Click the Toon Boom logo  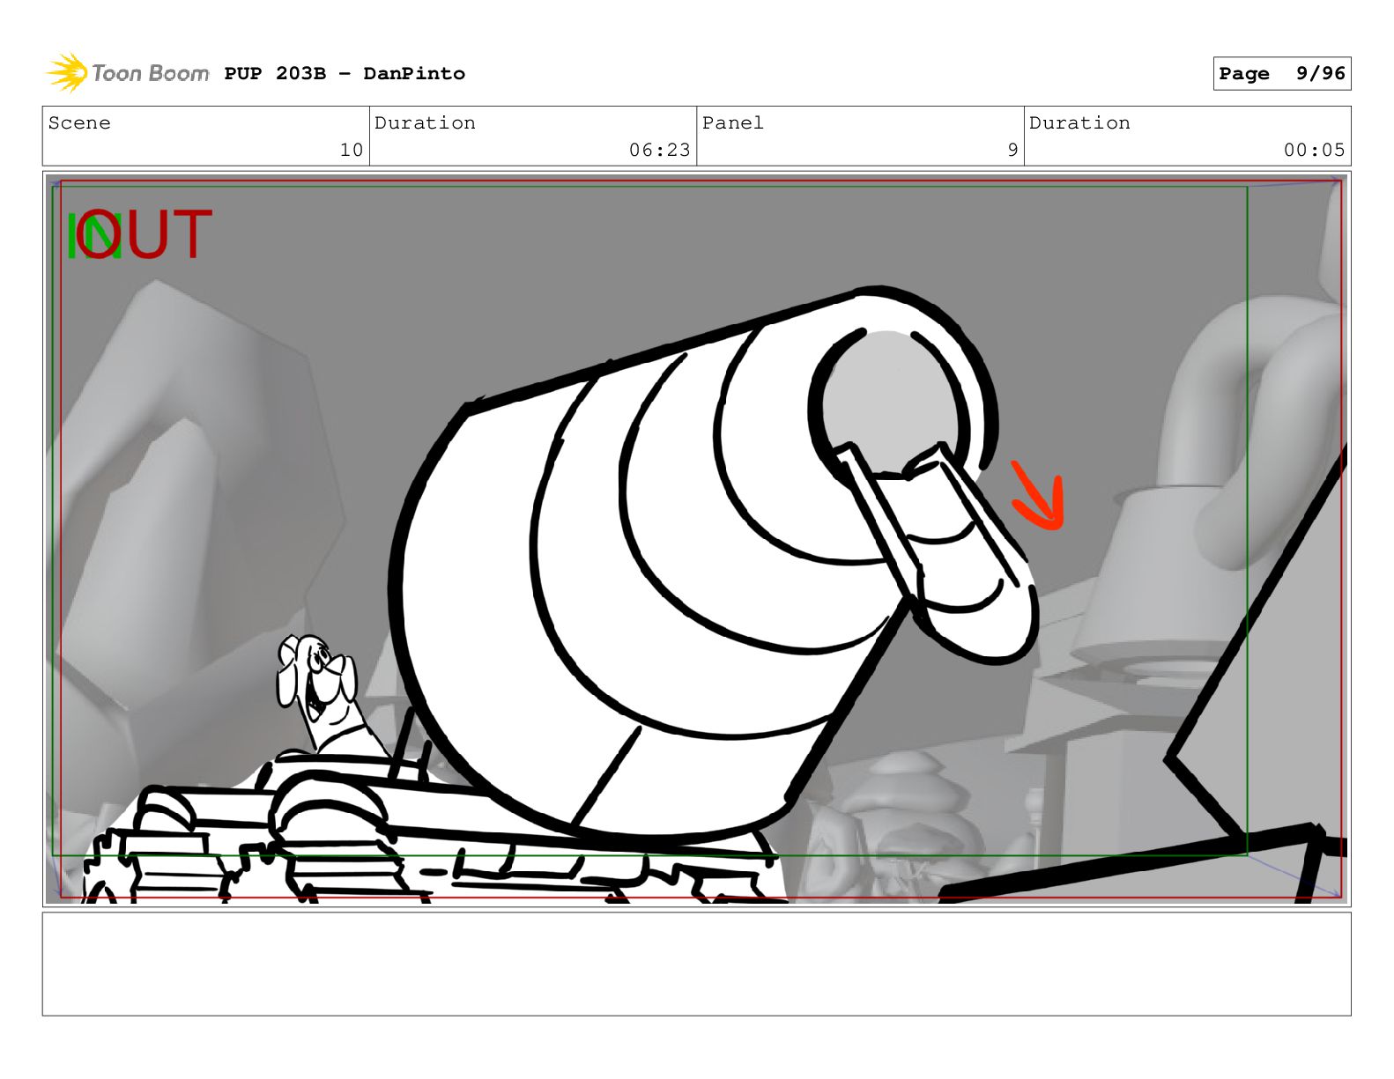(128, 73)
